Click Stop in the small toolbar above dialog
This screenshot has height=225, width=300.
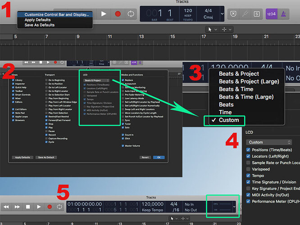click(41, 62)
